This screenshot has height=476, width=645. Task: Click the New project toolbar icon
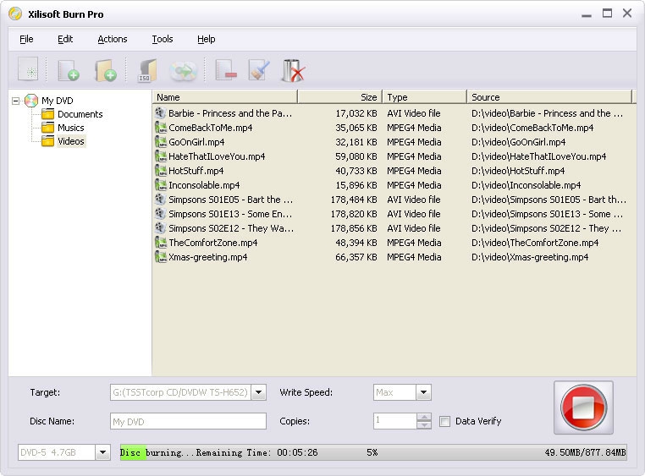(x=28, y=69)
